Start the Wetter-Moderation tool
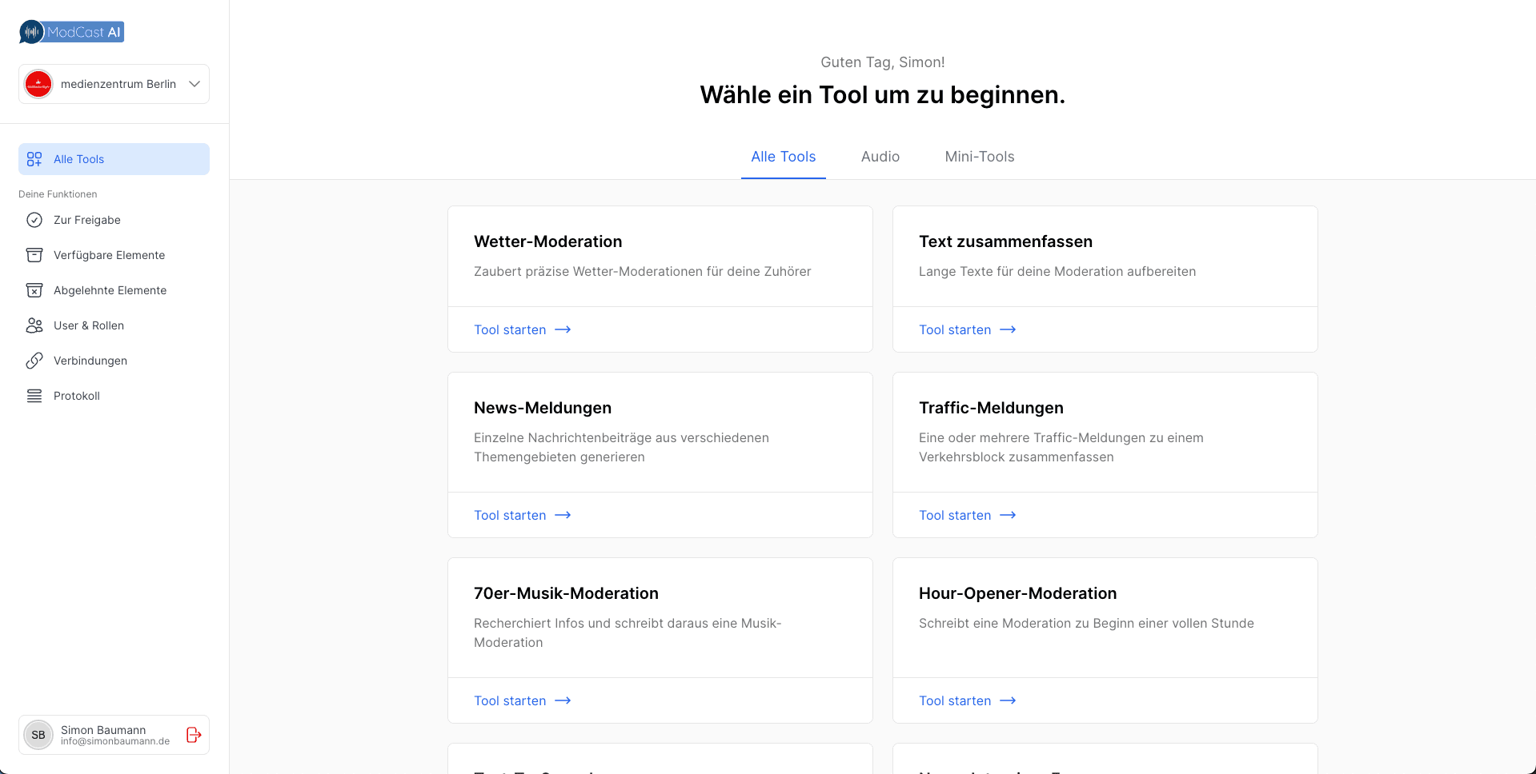 [522, 329]
